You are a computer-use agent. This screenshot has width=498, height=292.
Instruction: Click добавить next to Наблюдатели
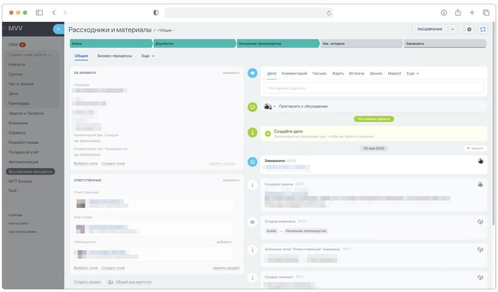click(224, 242)
